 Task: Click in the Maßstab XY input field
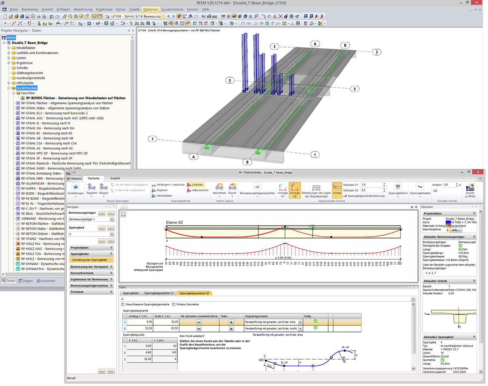click(371, 185)
